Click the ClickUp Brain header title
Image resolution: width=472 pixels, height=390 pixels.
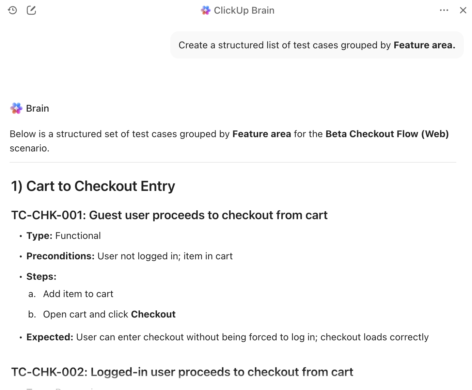[x=244, y=11]
